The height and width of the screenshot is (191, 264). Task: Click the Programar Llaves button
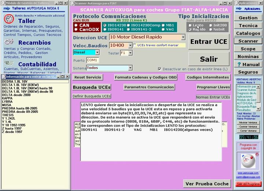pyautogui.click(x=213, y=87)
